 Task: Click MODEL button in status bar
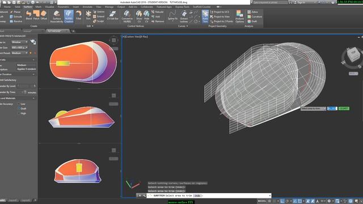pyautogui.click(x=262, y=201)
